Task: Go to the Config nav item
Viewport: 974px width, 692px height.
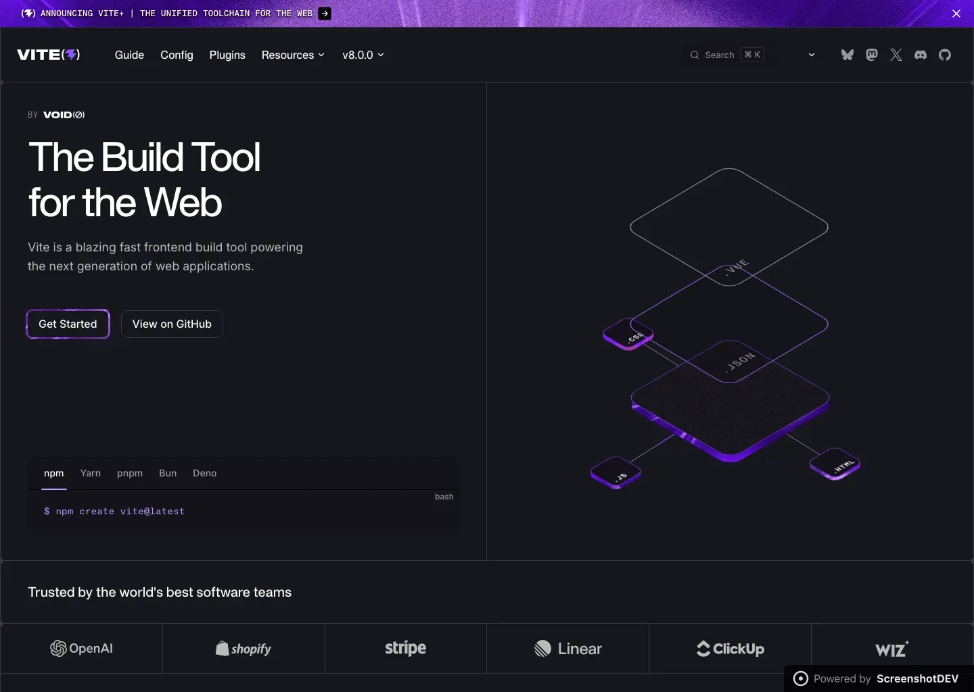Action: (x=177, y=55)
